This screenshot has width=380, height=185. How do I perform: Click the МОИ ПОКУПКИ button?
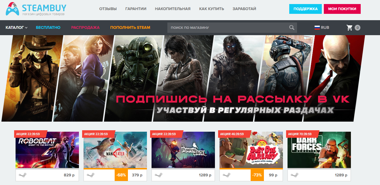[x=342, y=9]
